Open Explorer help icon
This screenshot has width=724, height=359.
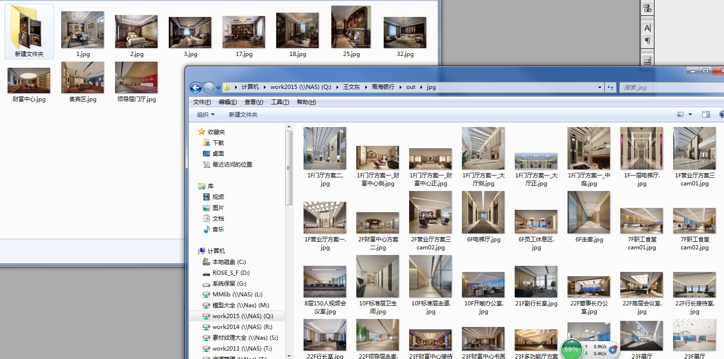[722, 114]
